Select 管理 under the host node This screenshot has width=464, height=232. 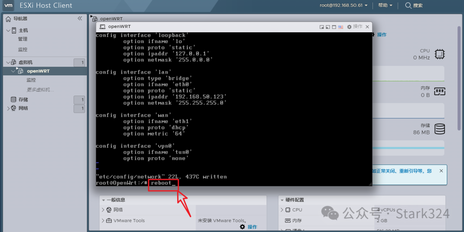click(22, 39)
